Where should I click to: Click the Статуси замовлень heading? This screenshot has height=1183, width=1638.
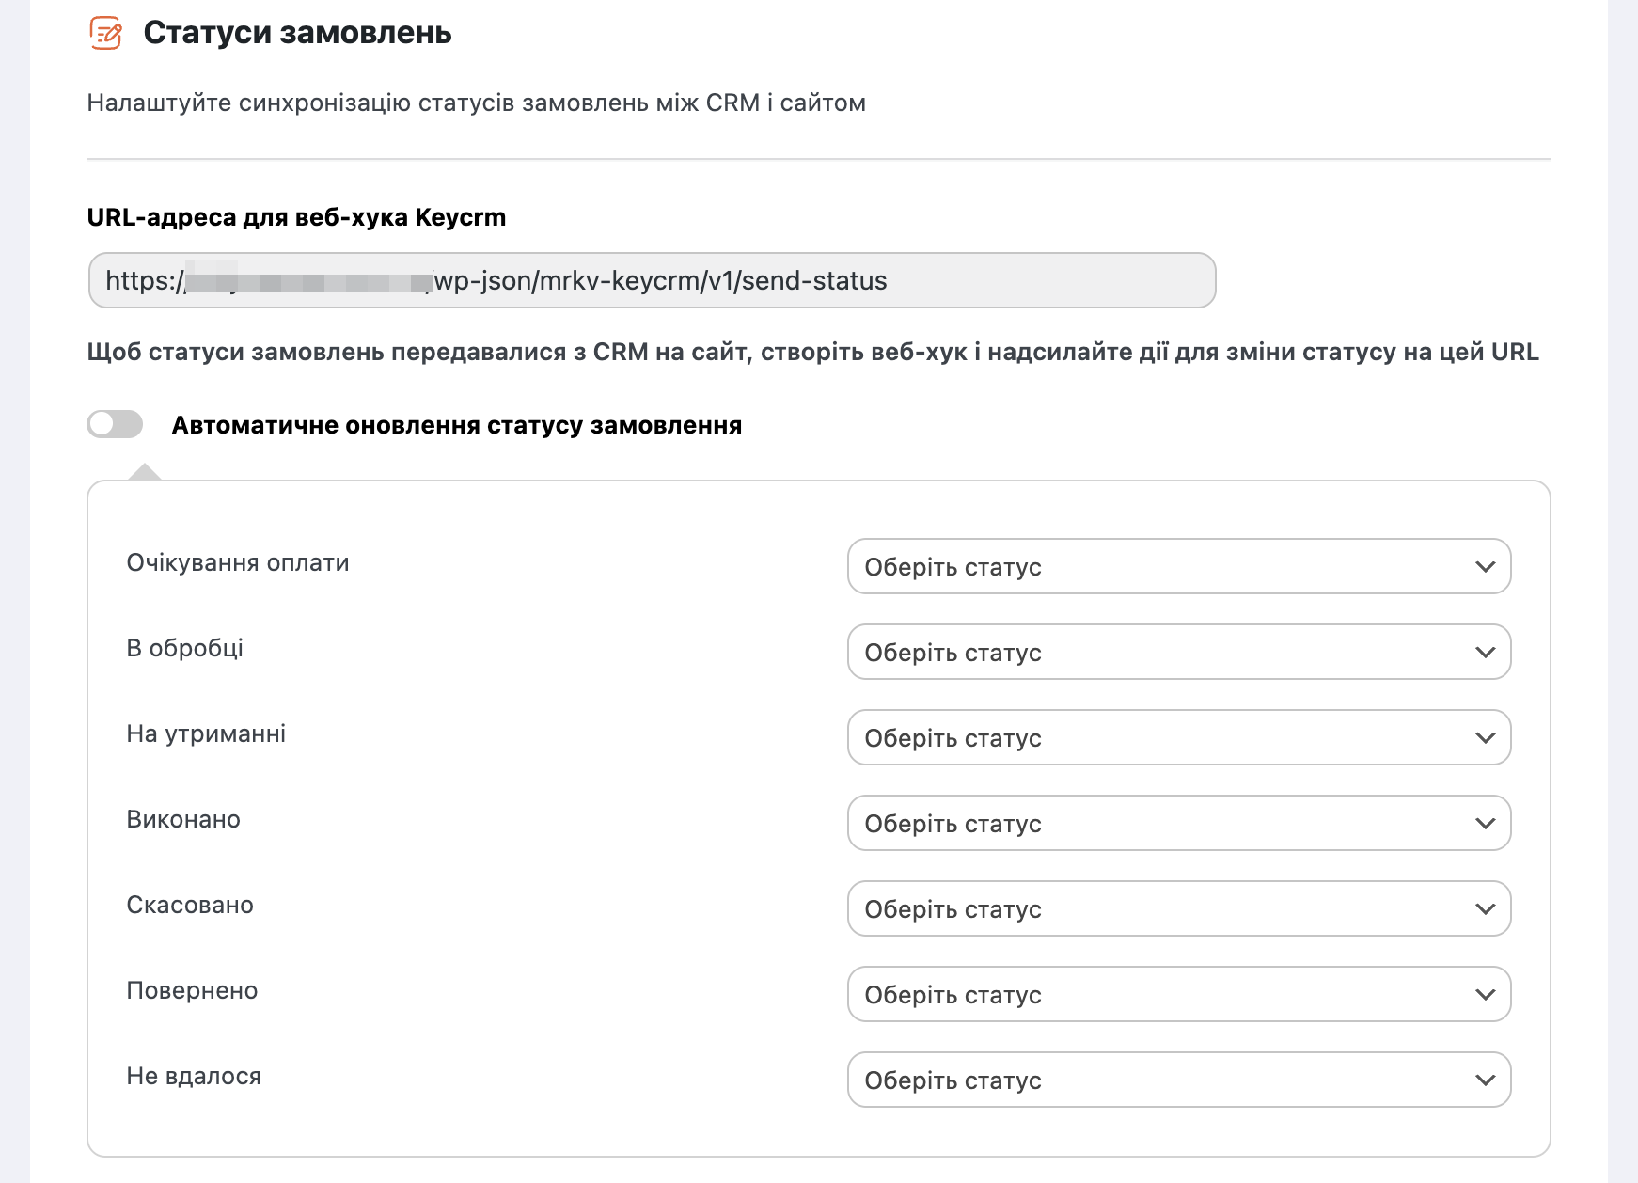[x=297, y=33]
